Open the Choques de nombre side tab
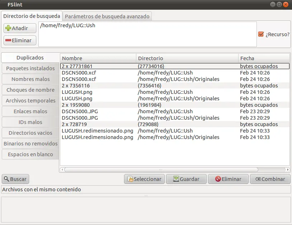 click(30, 90)
